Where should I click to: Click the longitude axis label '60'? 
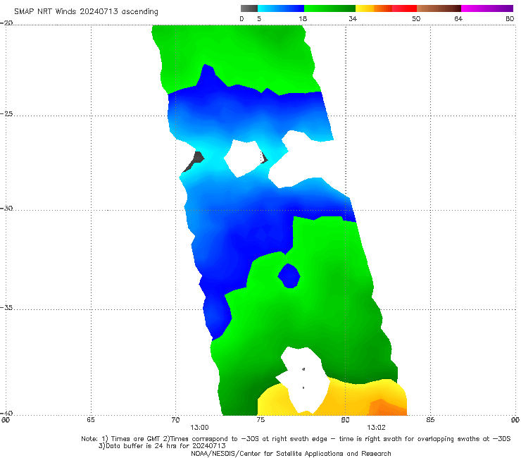point(6,420)
